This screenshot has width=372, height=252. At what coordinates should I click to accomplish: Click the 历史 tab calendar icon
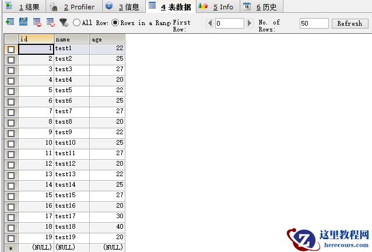click(x=247, y=6)
